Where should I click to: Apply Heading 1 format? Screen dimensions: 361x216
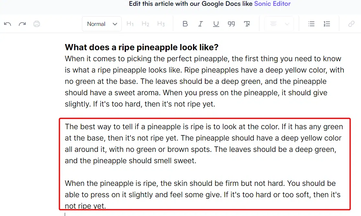[130, 24]
